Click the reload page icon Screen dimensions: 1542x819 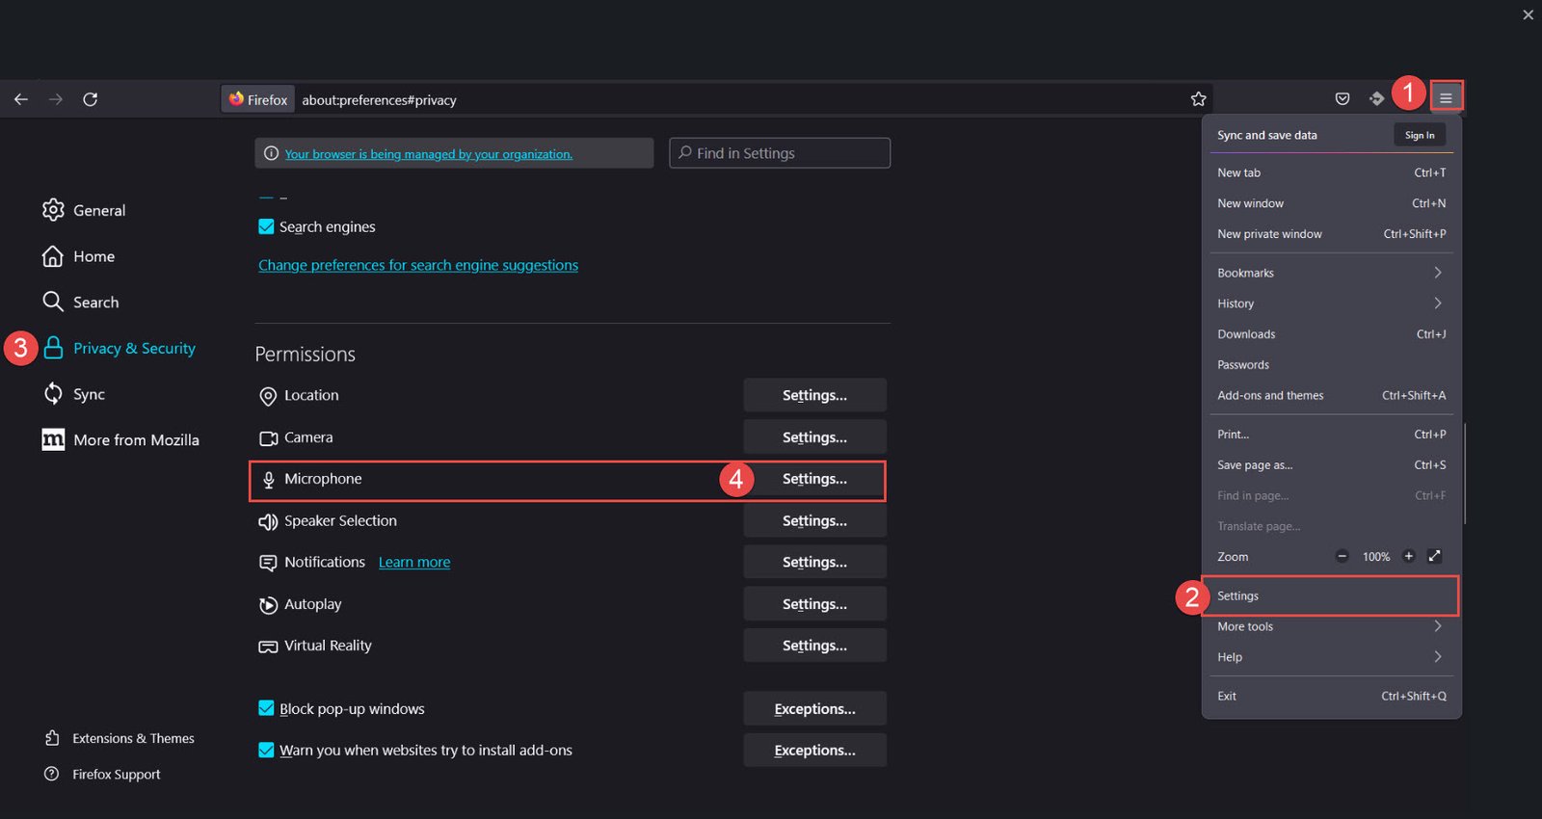[x=91, y=99]
